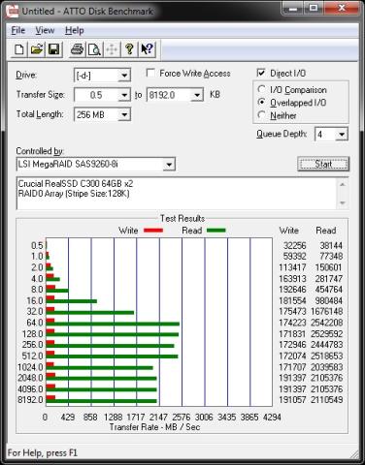The width and height of the screenshot is (365, 465).
Task: Close the ATTO Disk Benchmark window
Action: pos(341,9)
